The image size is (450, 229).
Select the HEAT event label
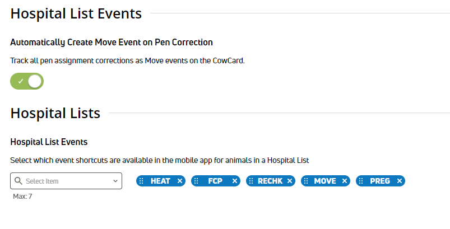[160, 181]
